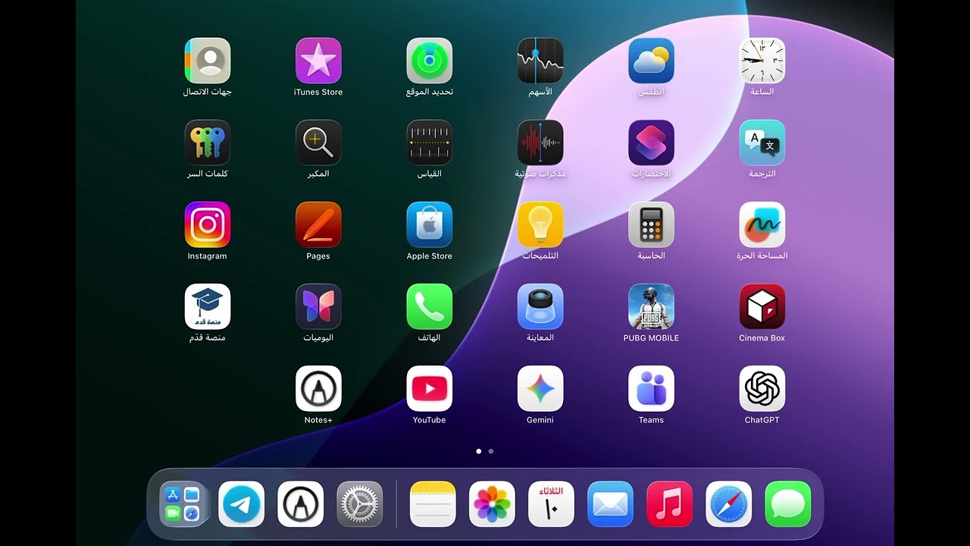970x546 pixels.
Task: Open the Passwords app (كلمات السر)
Action: pyautogui.click(x=208, y=143)
